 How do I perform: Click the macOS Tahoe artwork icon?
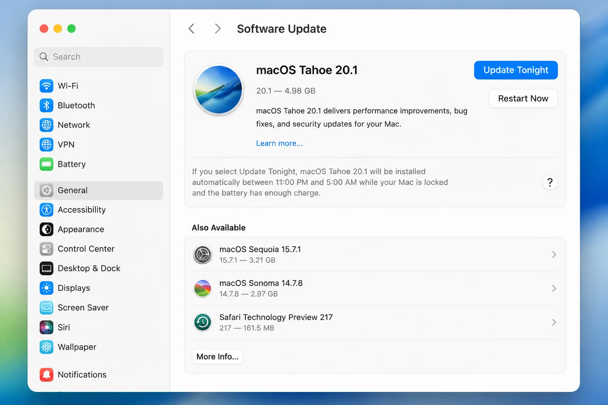click(218, 90)
